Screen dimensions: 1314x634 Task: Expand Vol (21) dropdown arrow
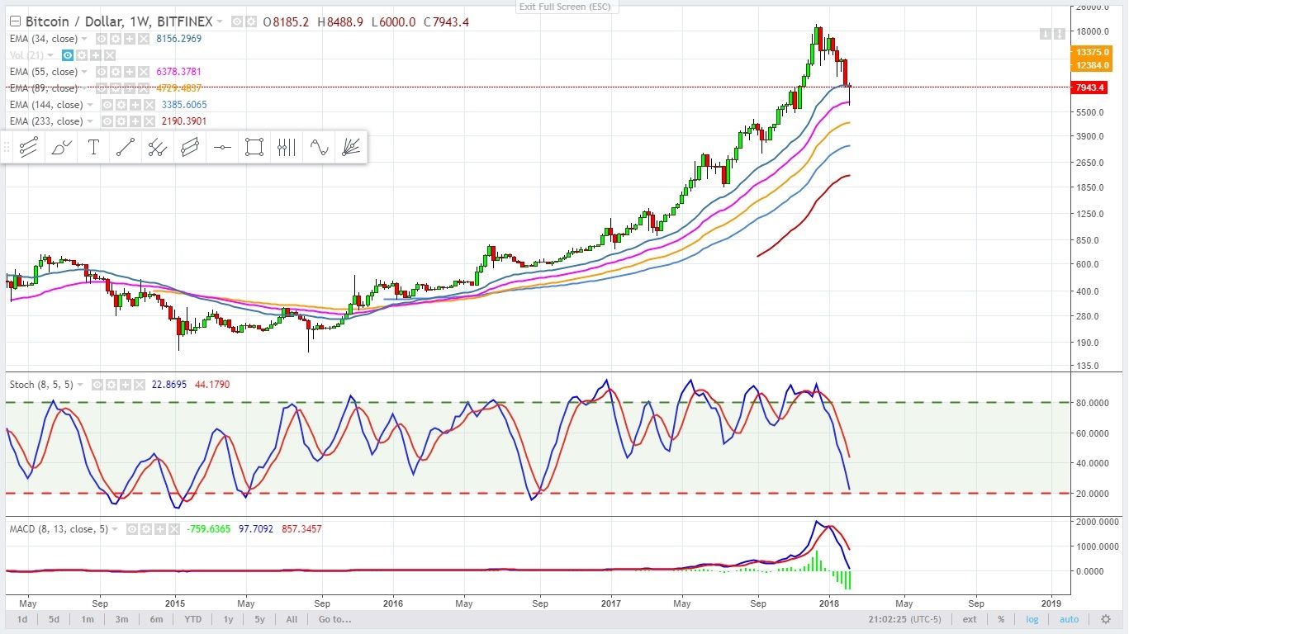pos(50,55)
